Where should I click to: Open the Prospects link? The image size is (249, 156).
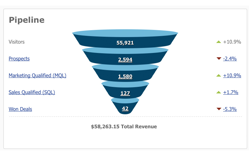coord(19,59)
